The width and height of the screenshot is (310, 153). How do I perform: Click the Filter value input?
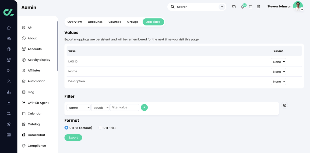tap(125, 107)
